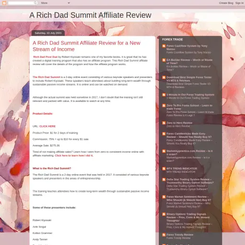This screenshot has width=245, height=245.
Task: Click the presenter name Anik Singal
Action: [39, 227]
